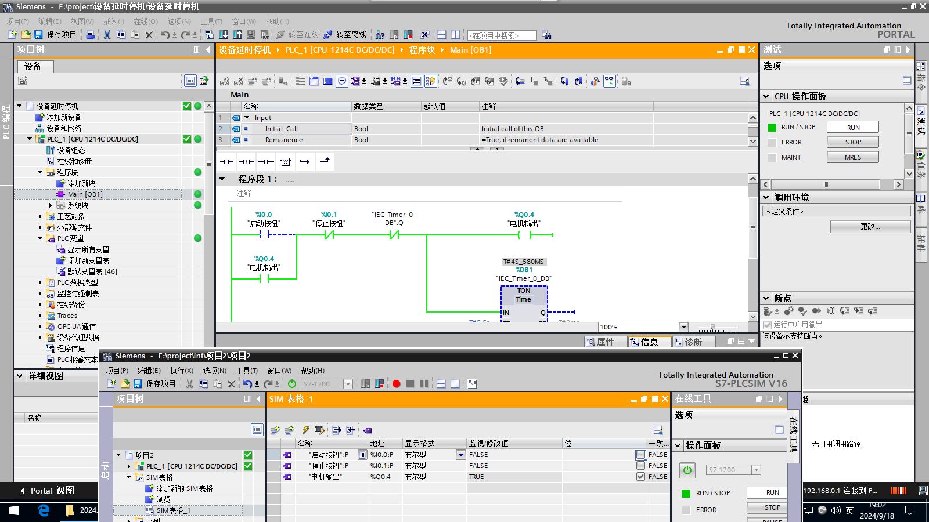Switch to 信息 tab in inspector
Image resolution: width=929 pixels, height=522 pixels.
coord(650,342)
